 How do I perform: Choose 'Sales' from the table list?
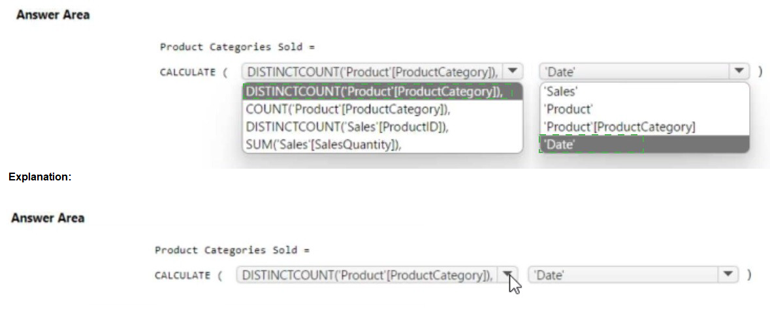(x=560, y=92)
